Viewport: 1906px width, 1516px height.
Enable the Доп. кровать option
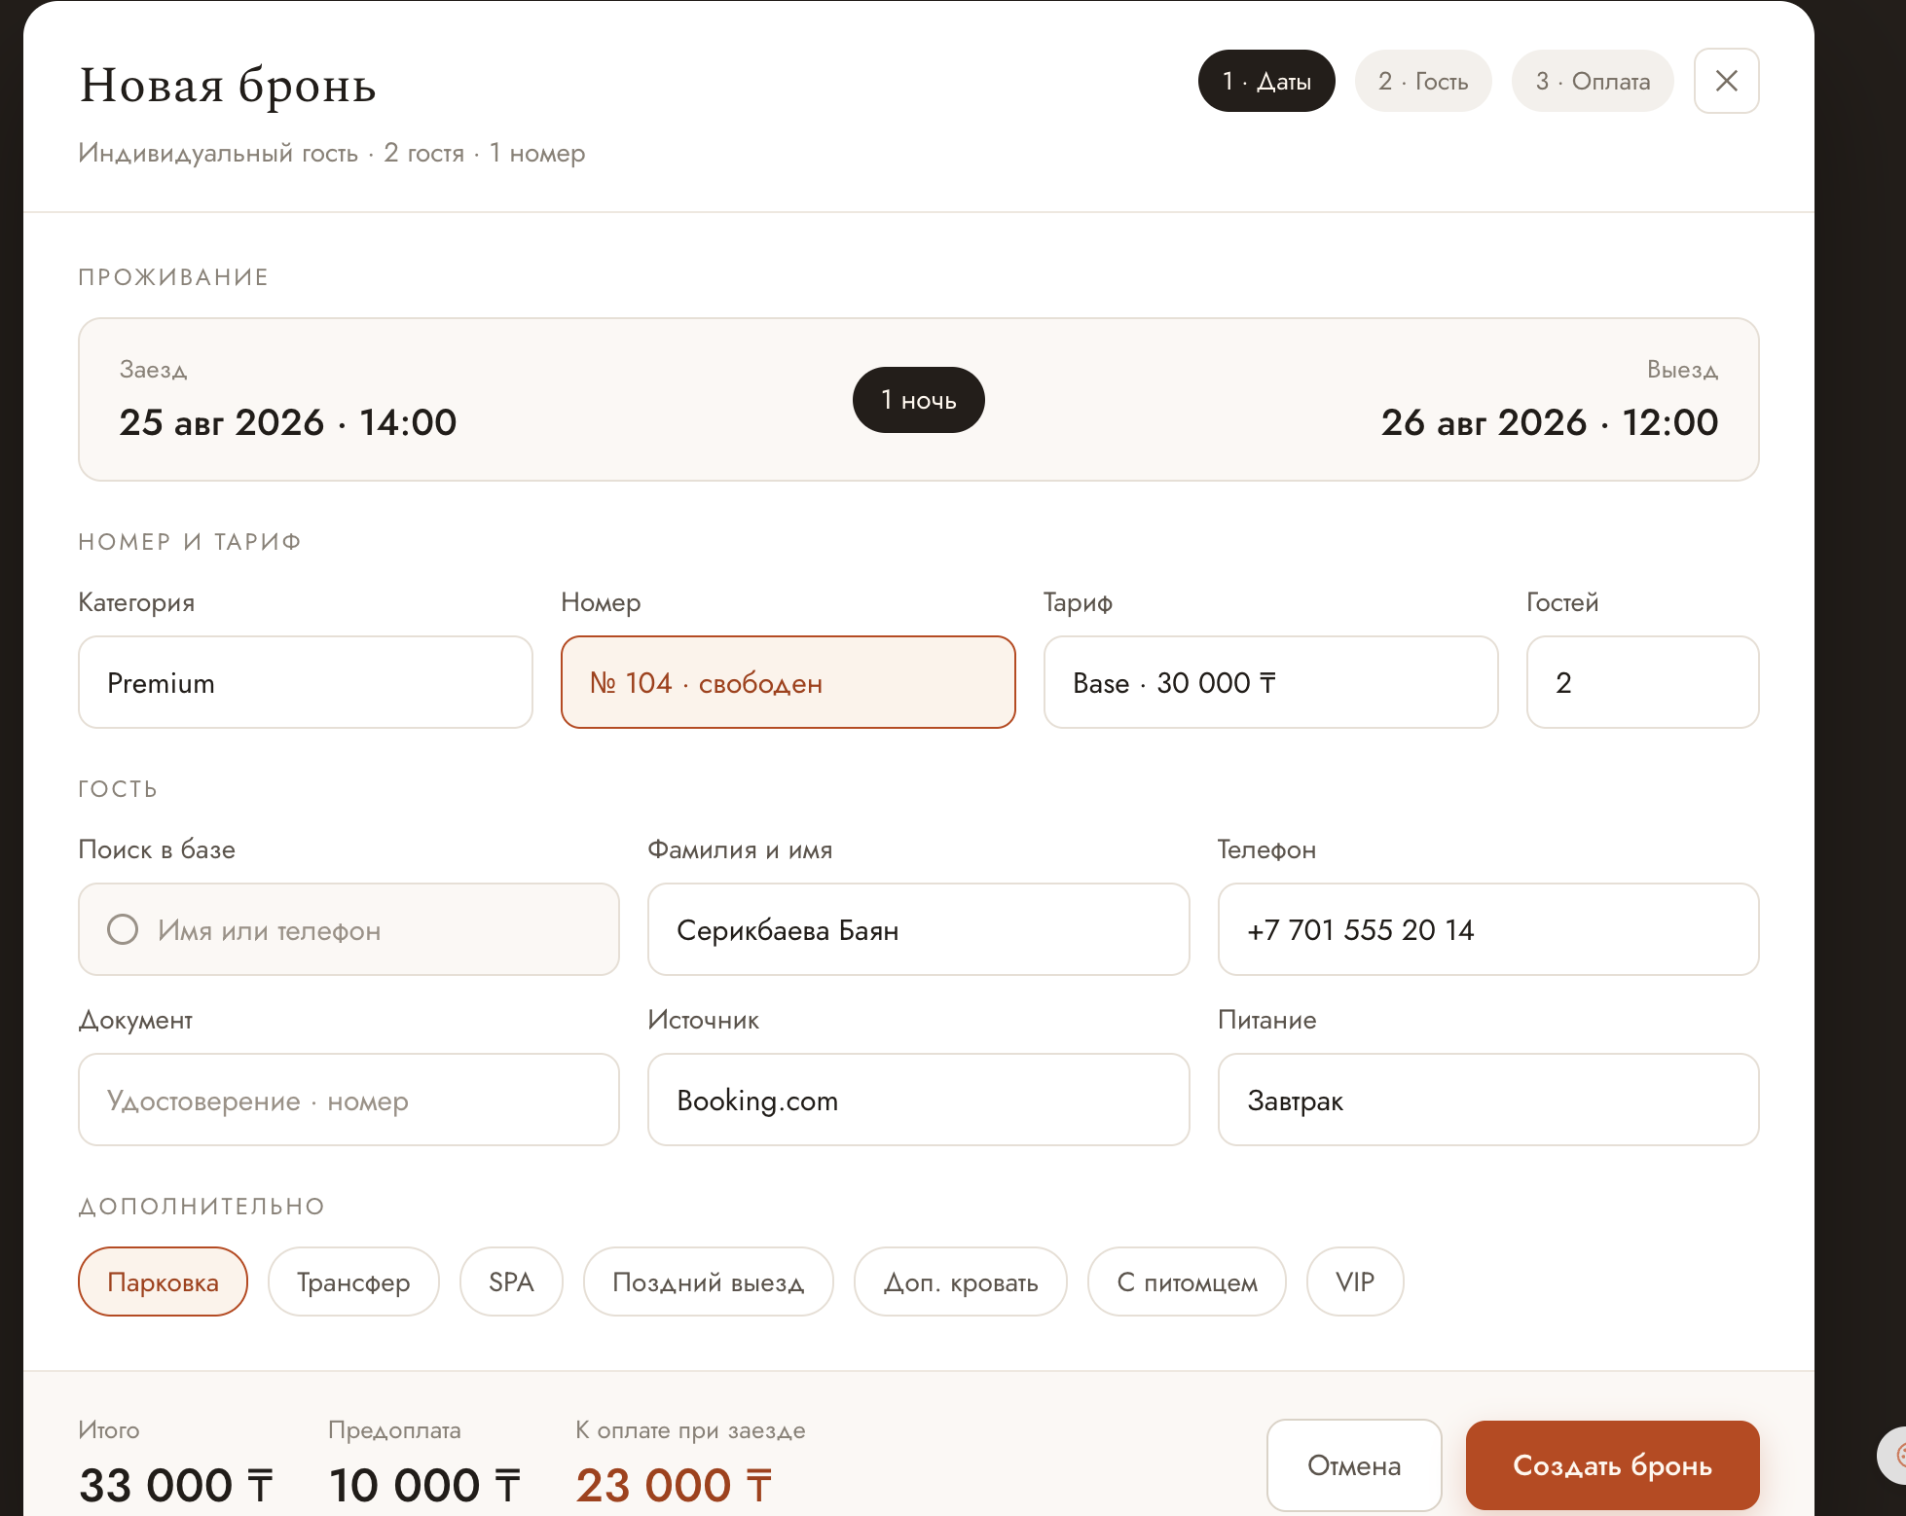[960, 1281]
